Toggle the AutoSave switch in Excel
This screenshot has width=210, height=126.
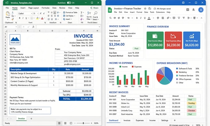click(69, 3)
